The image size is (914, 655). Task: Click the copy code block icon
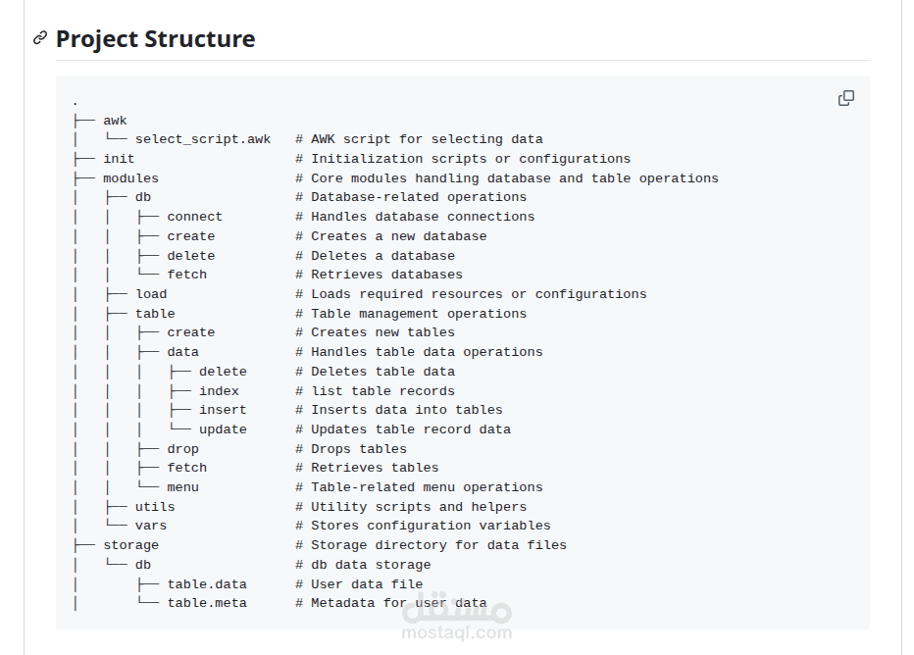[845, 98]
